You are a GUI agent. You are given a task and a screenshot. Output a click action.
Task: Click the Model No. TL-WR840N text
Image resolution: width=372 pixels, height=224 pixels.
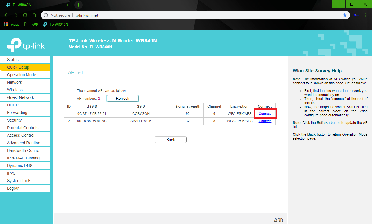(90, 47)
